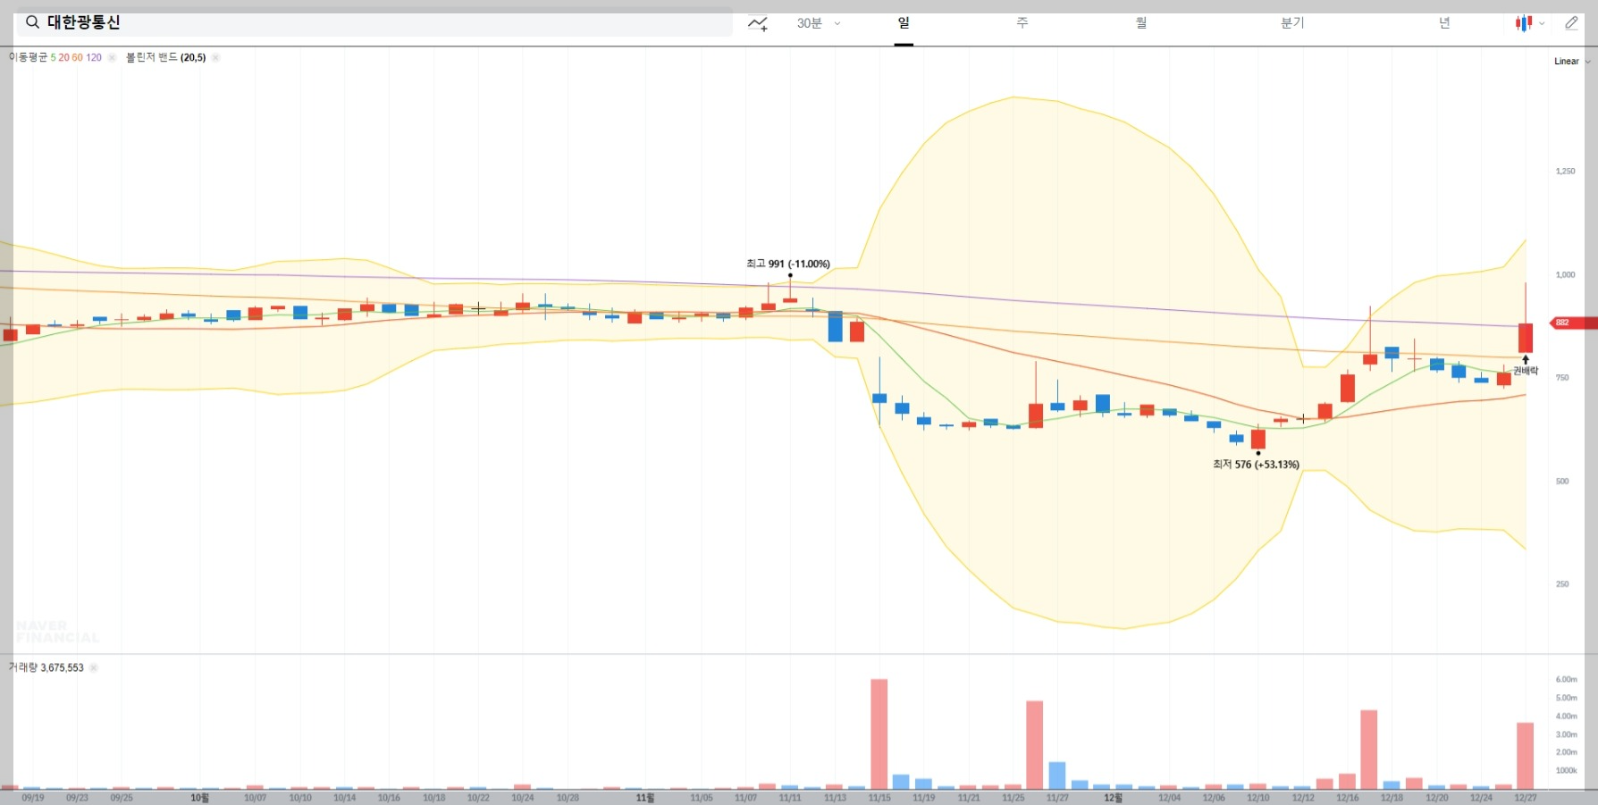This screenshot has width=1598, height=805.
Task: Switch to the 월 monthly tab
Action: 1140,23
